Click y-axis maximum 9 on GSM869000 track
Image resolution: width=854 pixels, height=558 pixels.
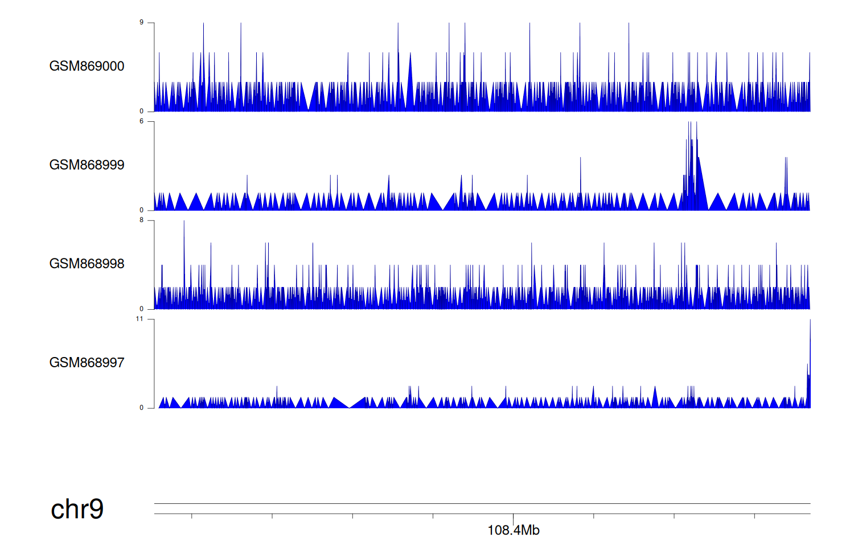click(142, 23)
